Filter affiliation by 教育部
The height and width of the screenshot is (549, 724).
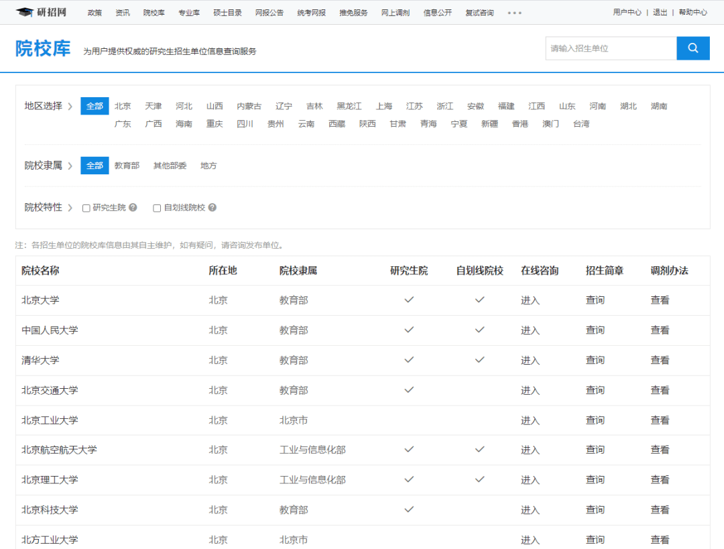127,166
